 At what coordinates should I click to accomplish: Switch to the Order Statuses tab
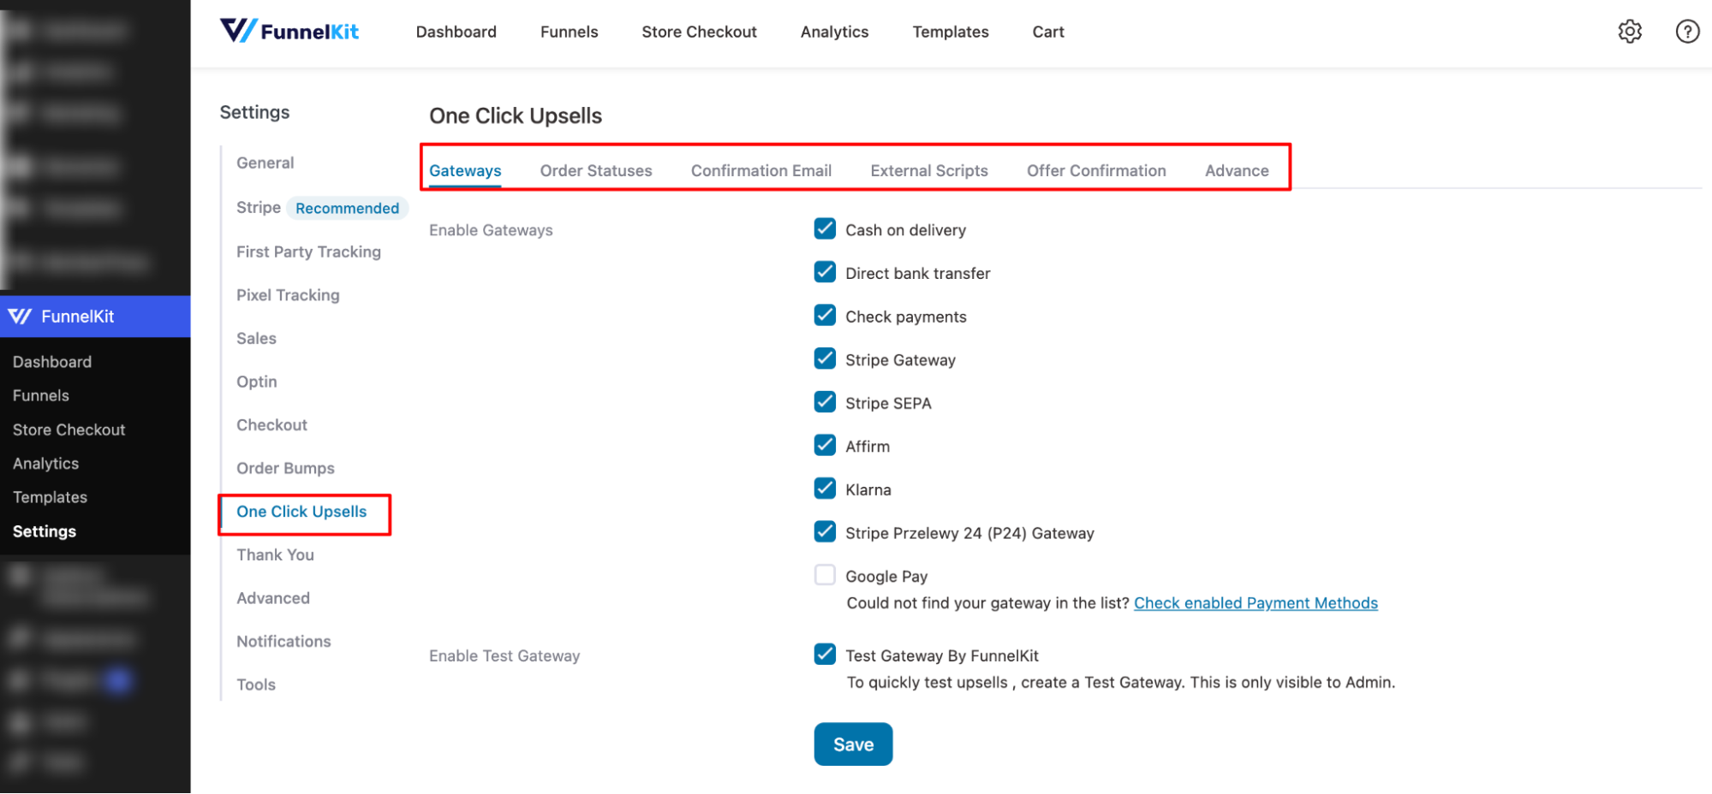[x=595, y=170]
